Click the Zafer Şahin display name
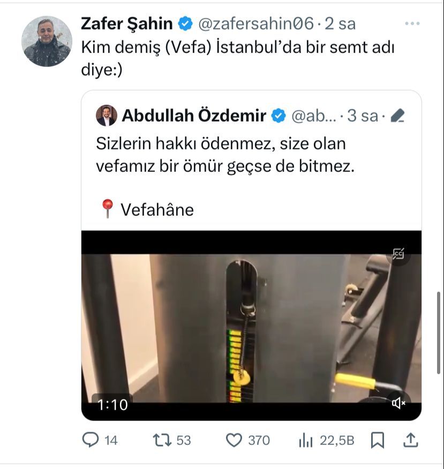 [x=127, y=24]
